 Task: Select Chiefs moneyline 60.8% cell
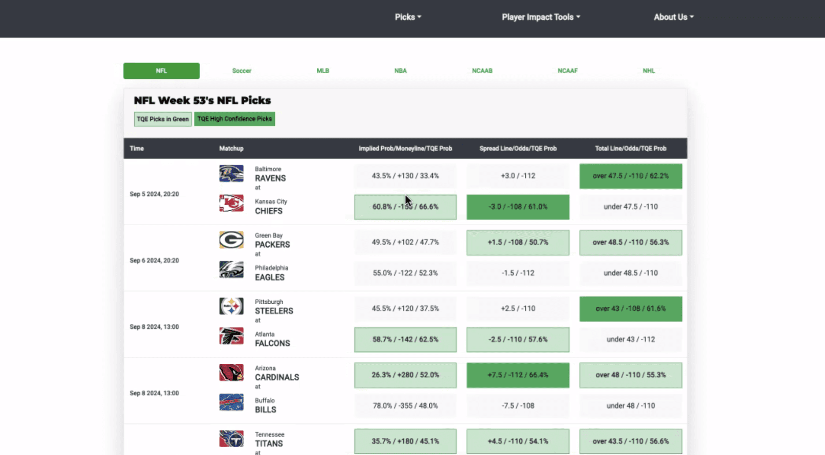coord(405,207)
